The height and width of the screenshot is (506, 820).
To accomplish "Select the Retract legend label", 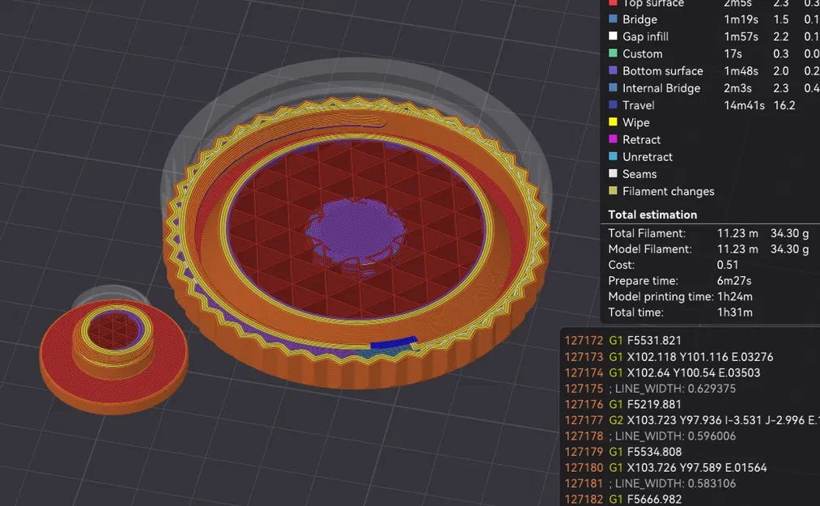I will click(641, 140).
